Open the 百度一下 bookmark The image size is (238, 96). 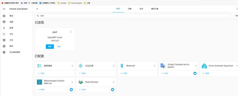point(29,3)
